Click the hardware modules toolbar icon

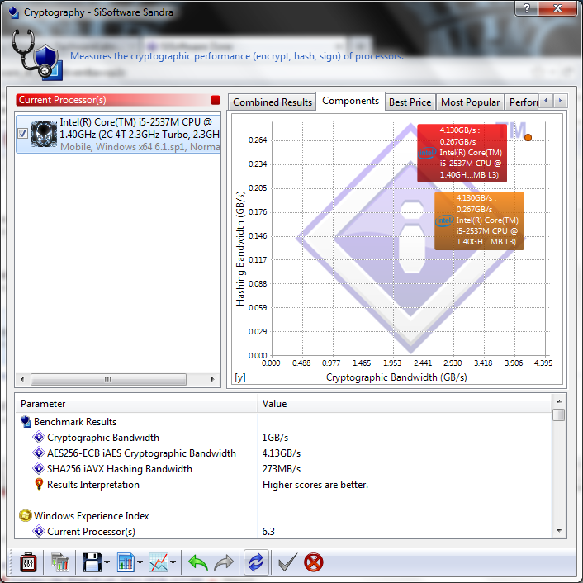click(x=59, y=562)
